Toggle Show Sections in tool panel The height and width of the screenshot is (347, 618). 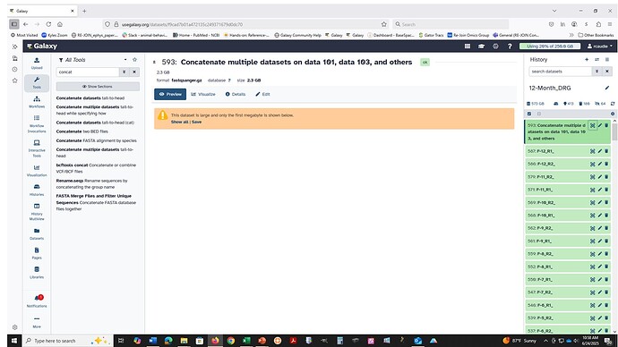coord(98,86)
